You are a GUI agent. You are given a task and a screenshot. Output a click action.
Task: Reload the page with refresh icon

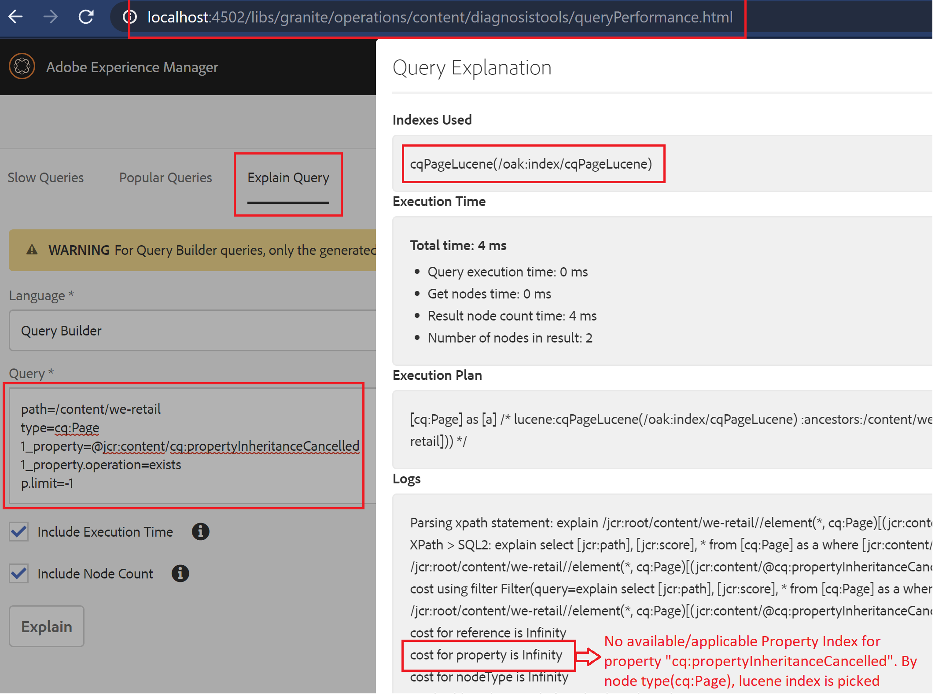pos(86,17)
